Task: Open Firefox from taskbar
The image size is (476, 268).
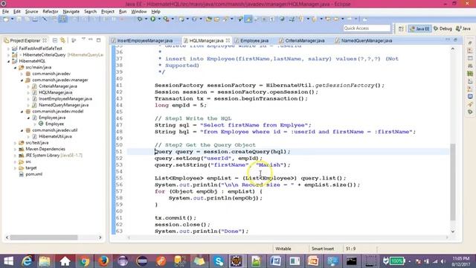Action: [103, 261]
